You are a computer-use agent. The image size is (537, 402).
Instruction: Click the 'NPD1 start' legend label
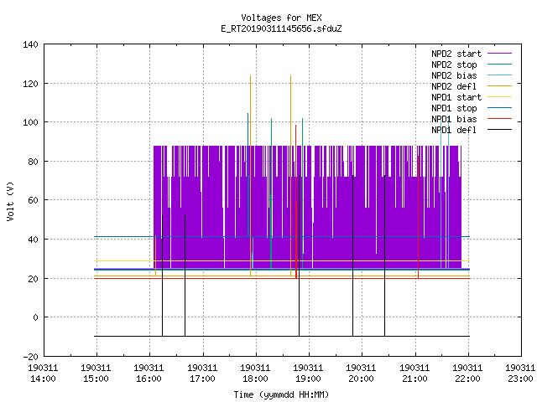(456, 97)
